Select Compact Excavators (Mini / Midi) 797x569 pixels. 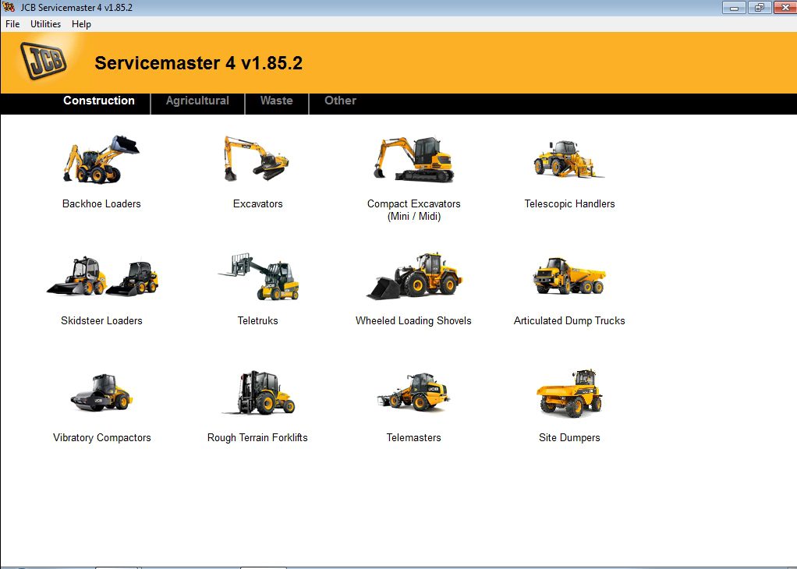pyautogui.click(x=413, y=160)
